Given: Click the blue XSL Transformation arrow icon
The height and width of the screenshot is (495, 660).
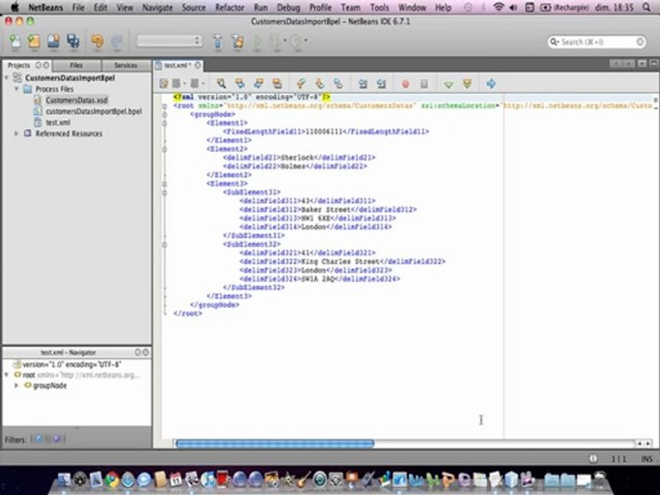Looking at the screenshot, I should [491, 83].
